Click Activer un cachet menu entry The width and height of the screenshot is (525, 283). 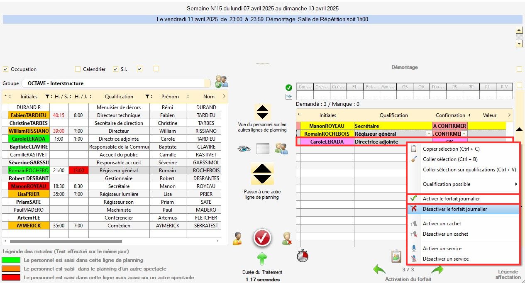tap(442, 224)
